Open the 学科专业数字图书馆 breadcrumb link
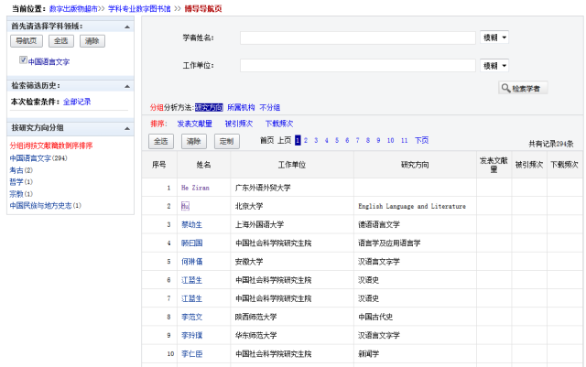The width and height of the screenshot is (586, 367). [x=139, y=8]
